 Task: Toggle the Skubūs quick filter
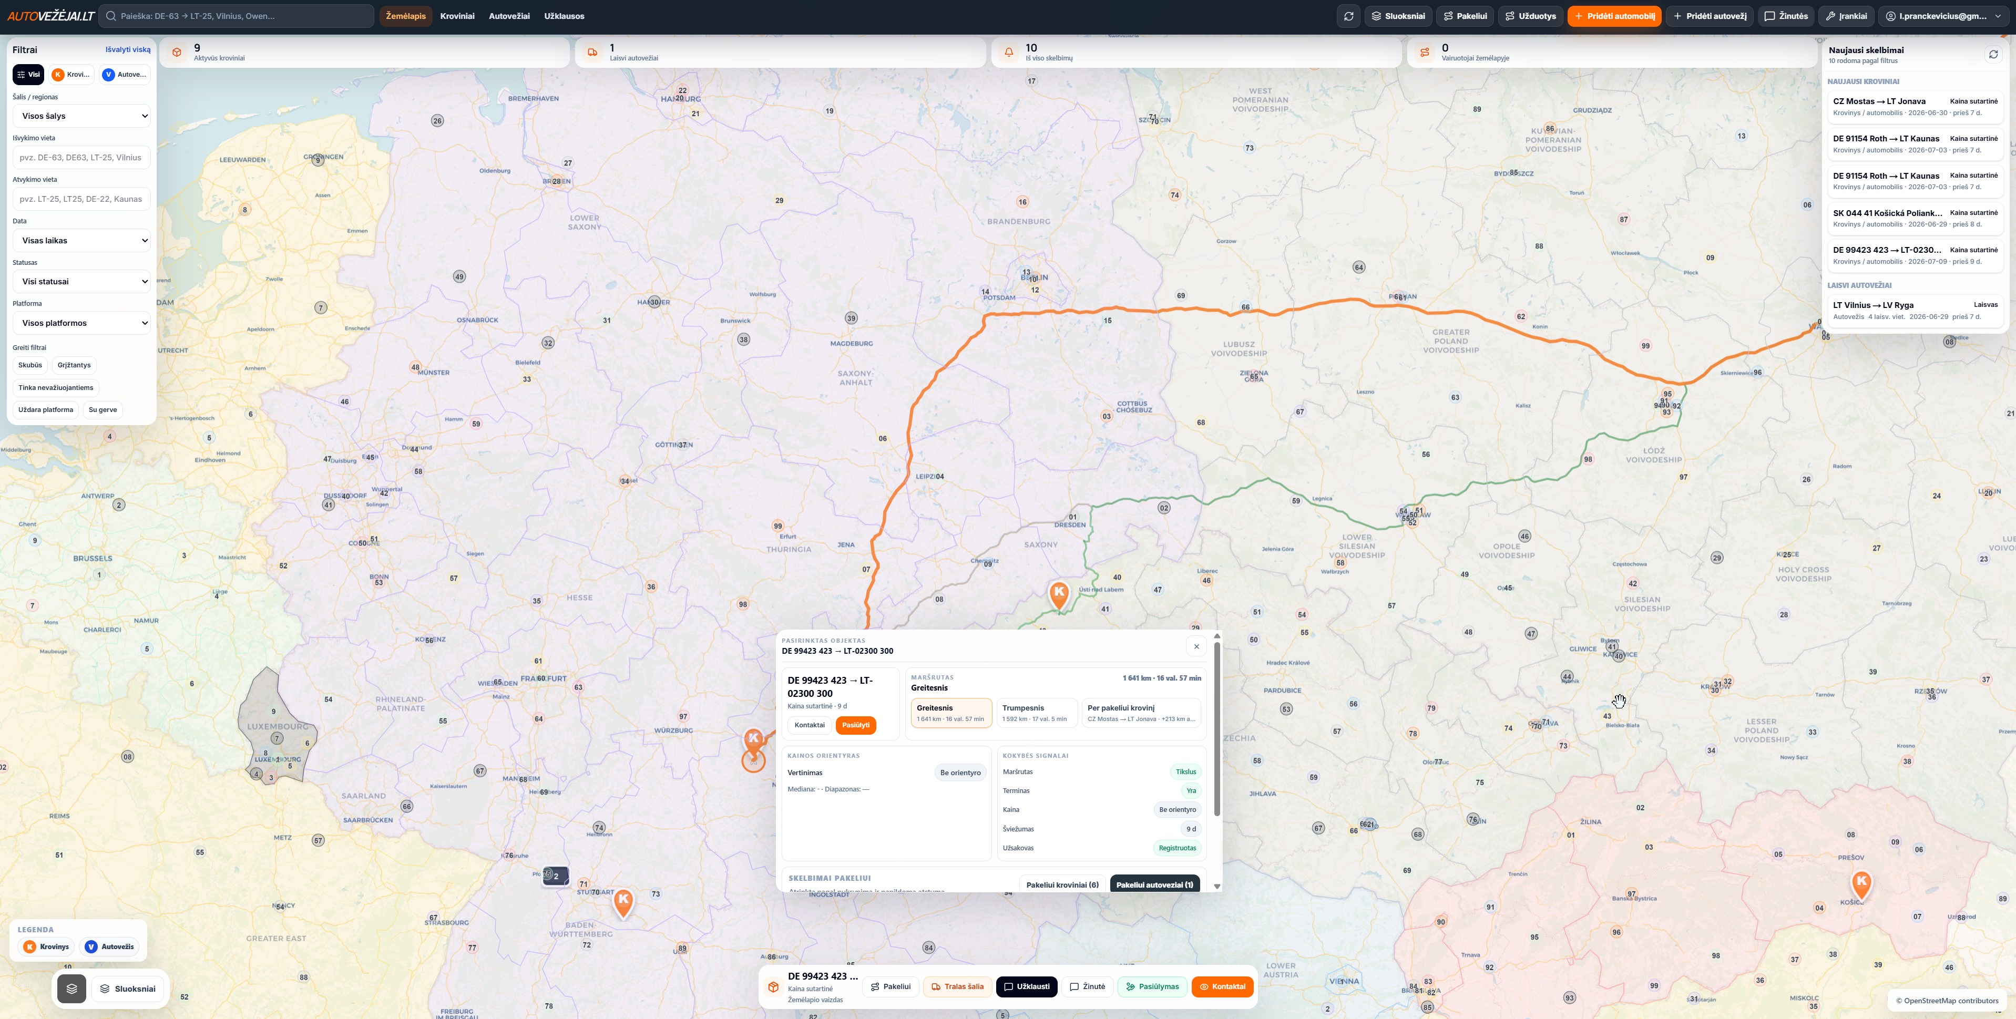pos(30,365)
